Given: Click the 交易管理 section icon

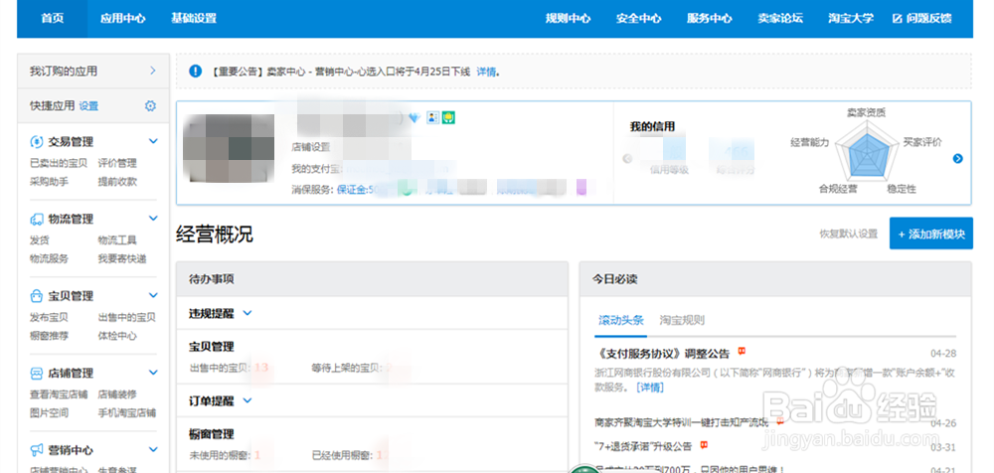Looking at the screenshot, I should pyautogui.click(x=36, y=141).
